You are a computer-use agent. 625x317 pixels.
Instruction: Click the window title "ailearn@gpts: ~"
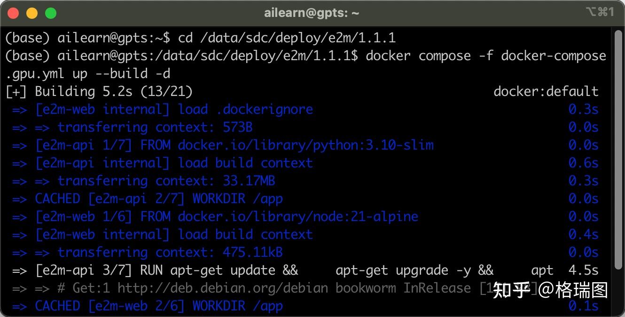[312, 13]
